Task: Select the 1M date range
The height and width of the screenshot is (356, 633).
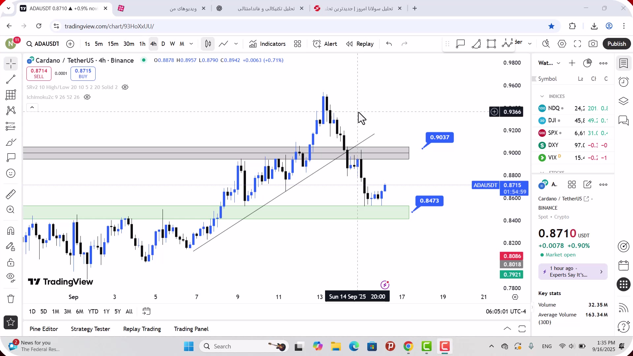Action: tap(55, 311)
